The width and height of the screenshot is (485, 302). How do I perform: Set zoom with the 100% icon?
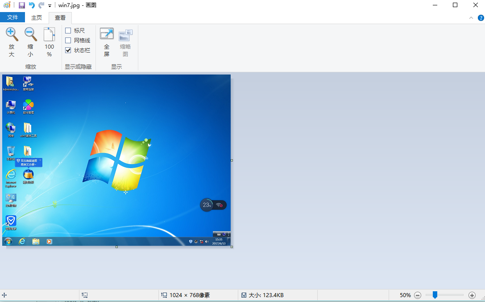pyautogui.click(x=49, y=34)
